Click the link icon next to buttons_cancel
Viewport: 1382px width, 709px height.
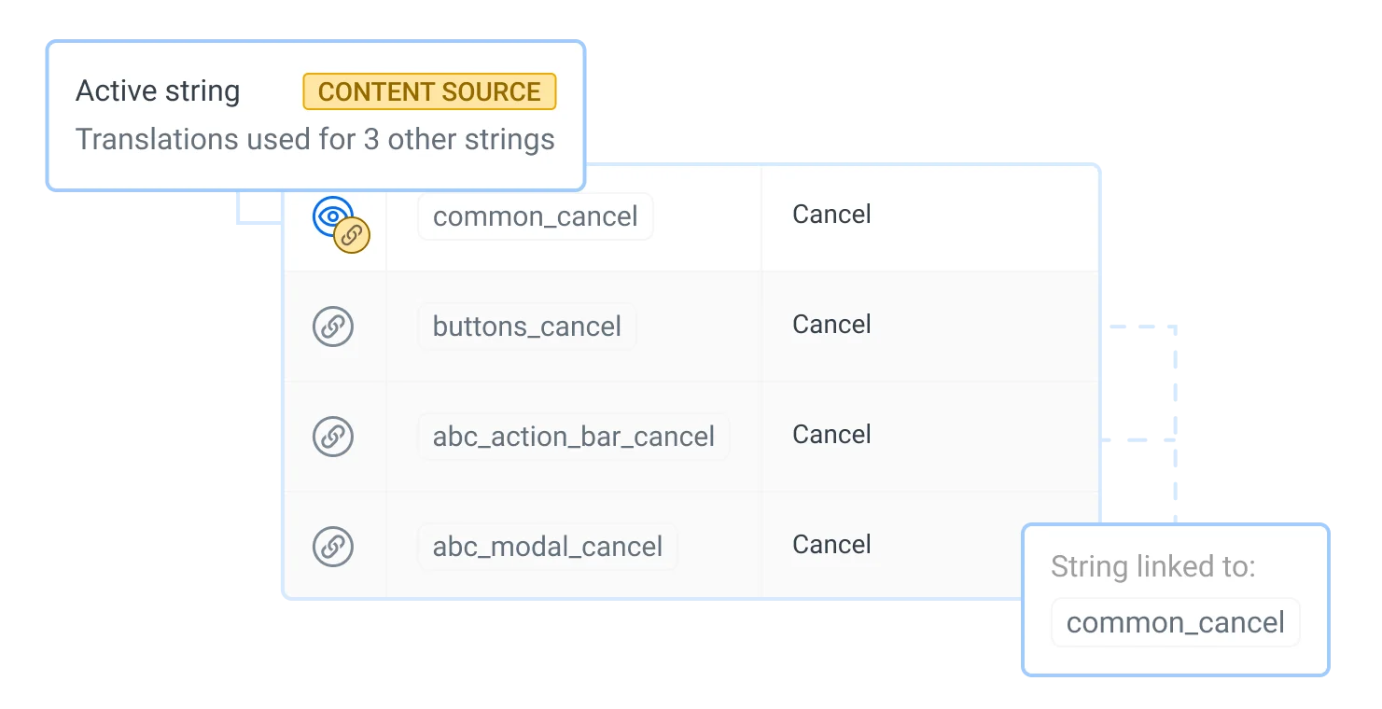point(333,327)
